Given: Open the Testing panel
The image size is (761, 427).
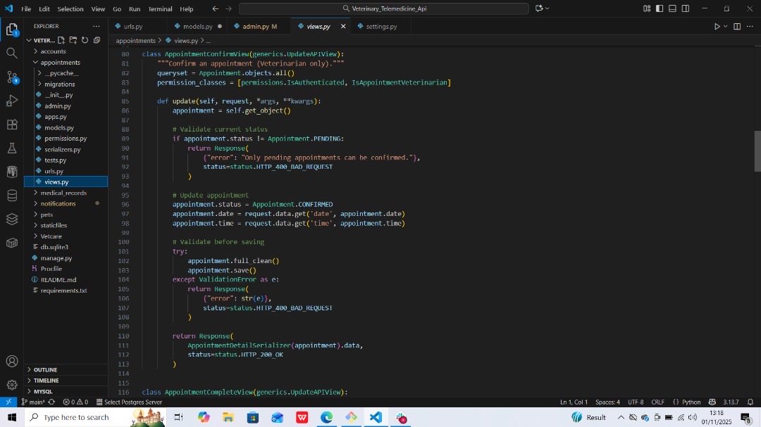Looking at the screenshot, I should coord(12,148).
